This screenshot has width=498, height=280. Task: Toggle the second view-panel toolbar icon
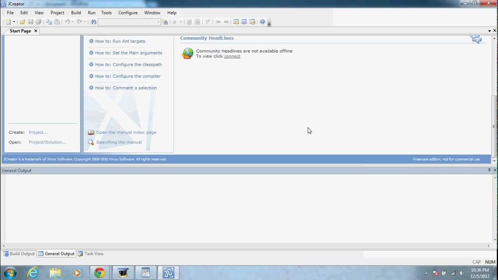(x=244, y=22)
